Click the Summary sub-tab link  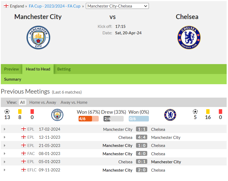coord(13,79)
